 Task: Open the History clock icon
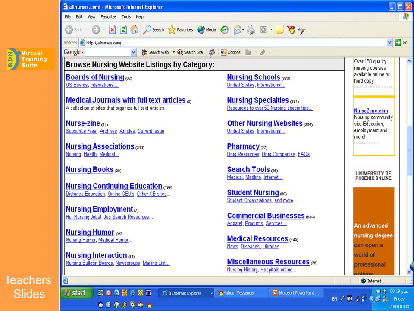coord(224,30)
